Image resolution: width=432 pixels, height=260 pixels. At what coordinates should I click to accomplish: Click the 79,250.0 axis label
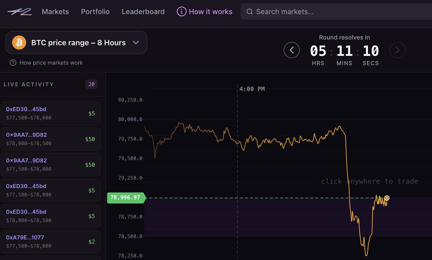[130, 178]
